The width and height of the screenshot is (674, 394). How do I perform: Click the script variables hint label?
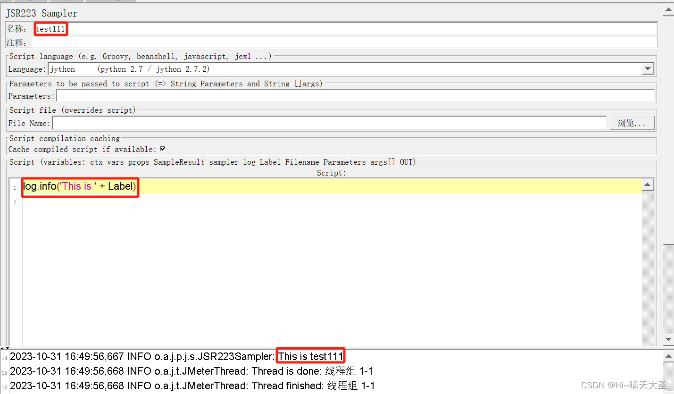coord(213,162)
